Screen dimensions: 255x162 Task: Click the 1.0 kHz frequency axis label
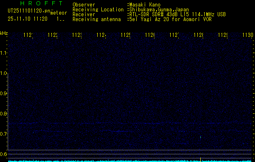tap(3, 73)
